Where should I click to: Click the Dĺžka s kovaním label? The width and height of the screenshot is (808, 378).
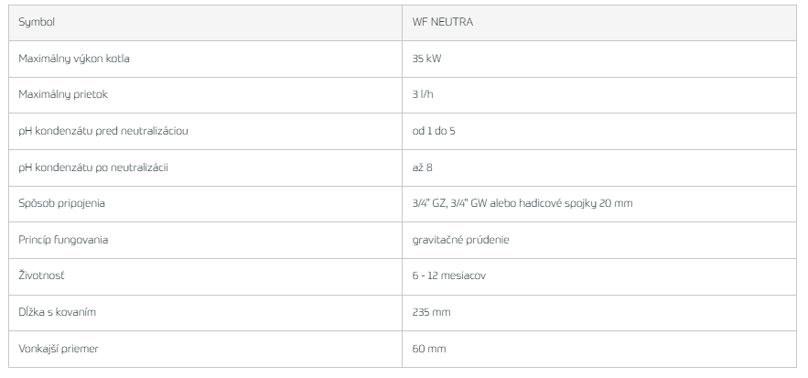coord(57,312)
